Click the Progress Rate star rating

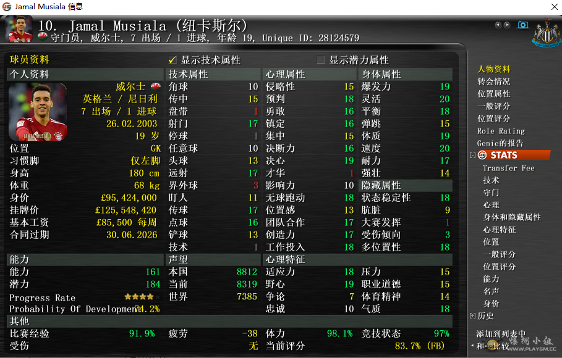(x=142, y=297)
